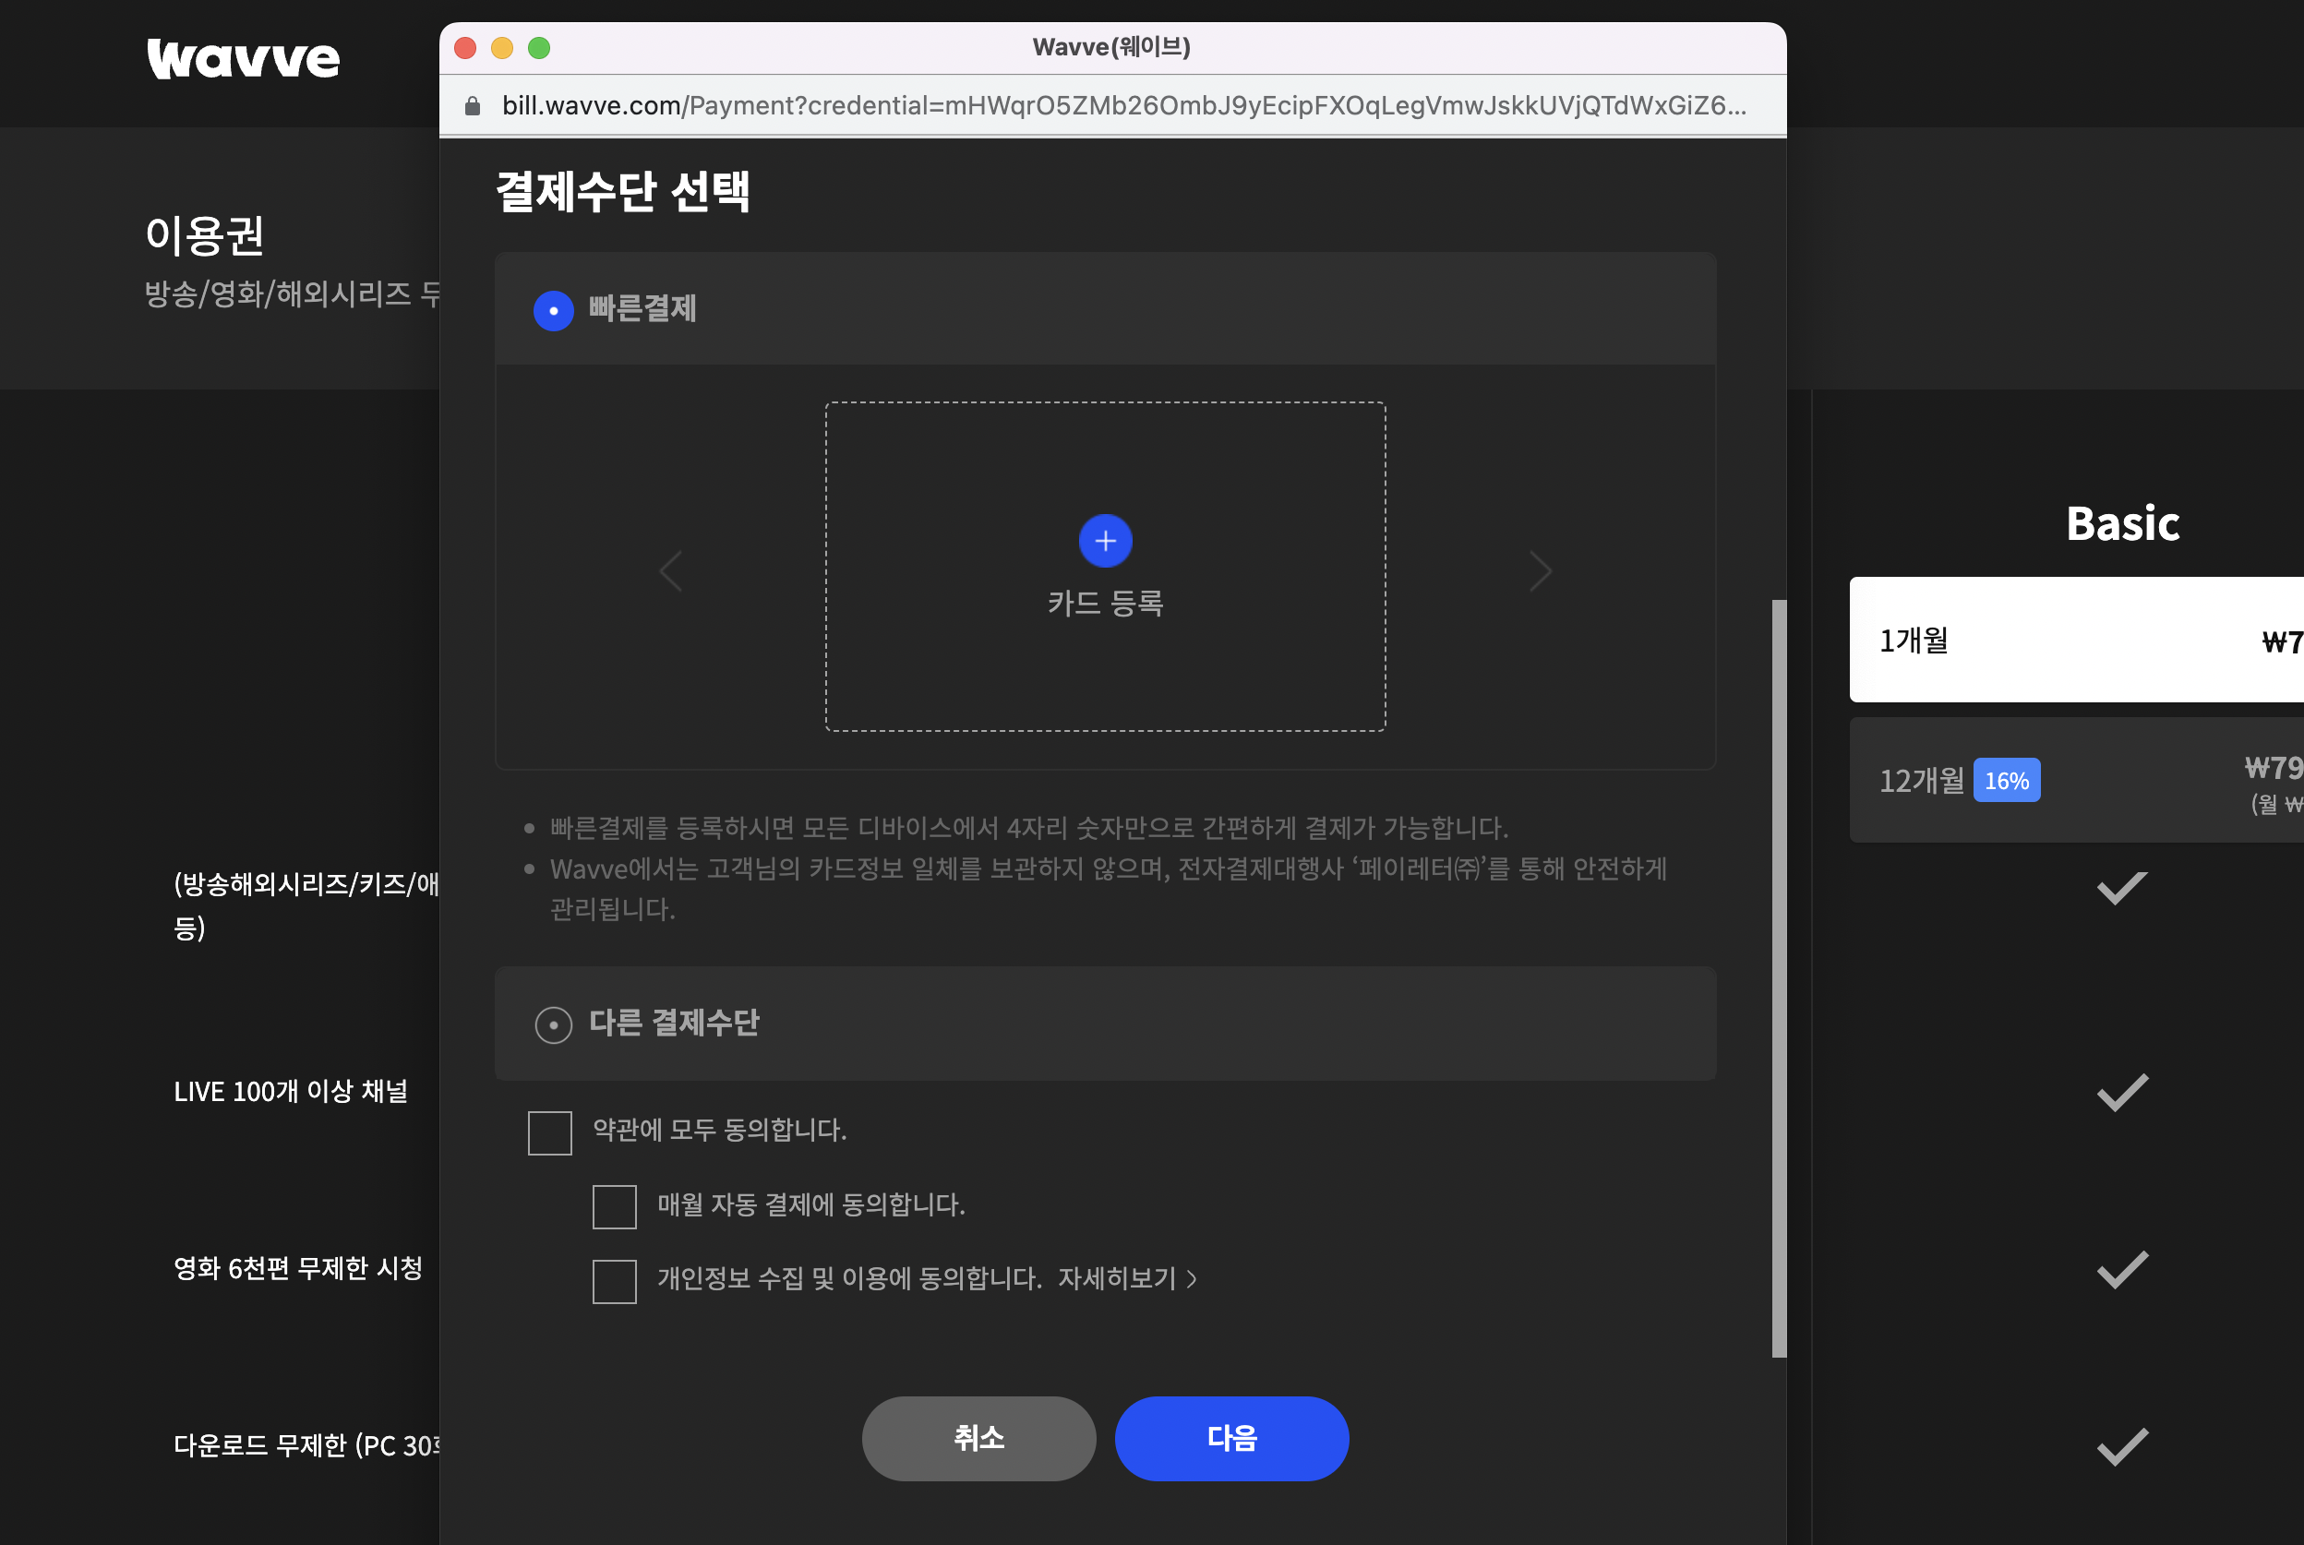Click the checkmark beside LIVE 100개 이상 채널
2304x1545 pixels.
tap(2120, 1091)
